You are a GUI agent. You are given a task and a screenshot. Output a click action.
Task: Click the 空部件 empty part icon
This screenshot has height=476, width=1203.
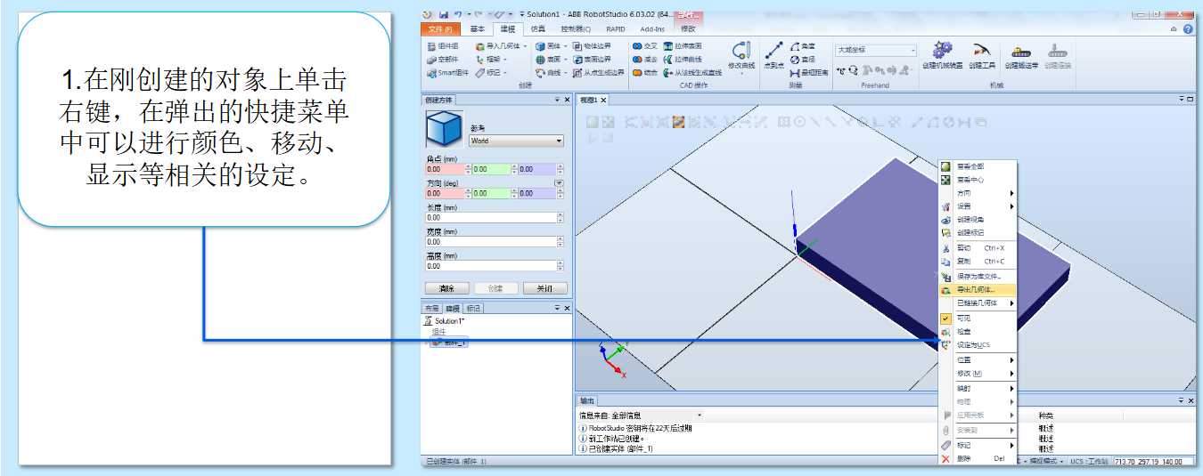[x=443, y=60]
